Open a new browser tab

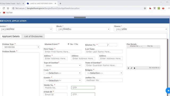pyautogui.click(x=60, y=3)
